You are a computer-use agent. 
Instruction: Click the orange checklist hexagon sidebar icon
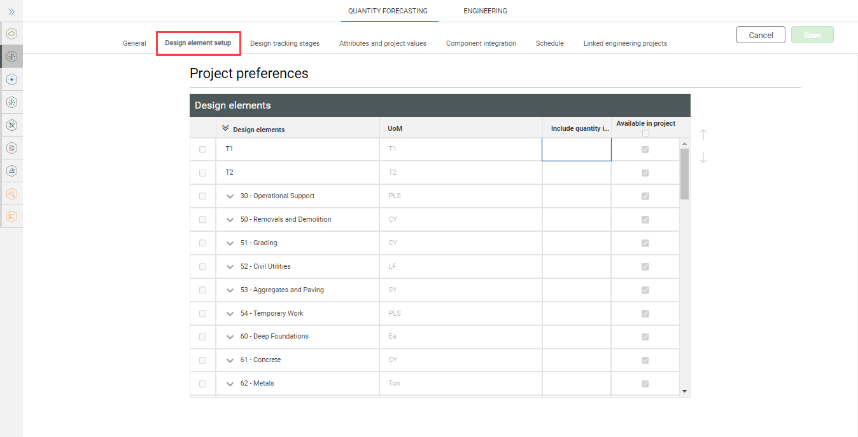click(x=11, y=217)
